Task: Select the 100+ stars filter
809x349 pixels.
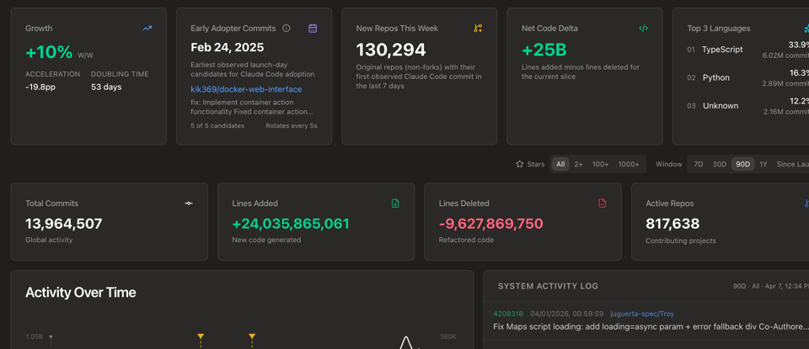Action: click(x=600, y=164)
